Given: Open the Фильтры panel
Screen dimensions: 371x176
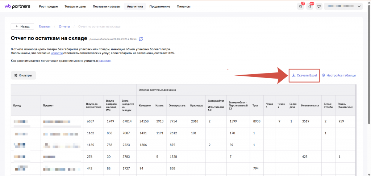Looking at the screenshot, I should click(23, 75).
